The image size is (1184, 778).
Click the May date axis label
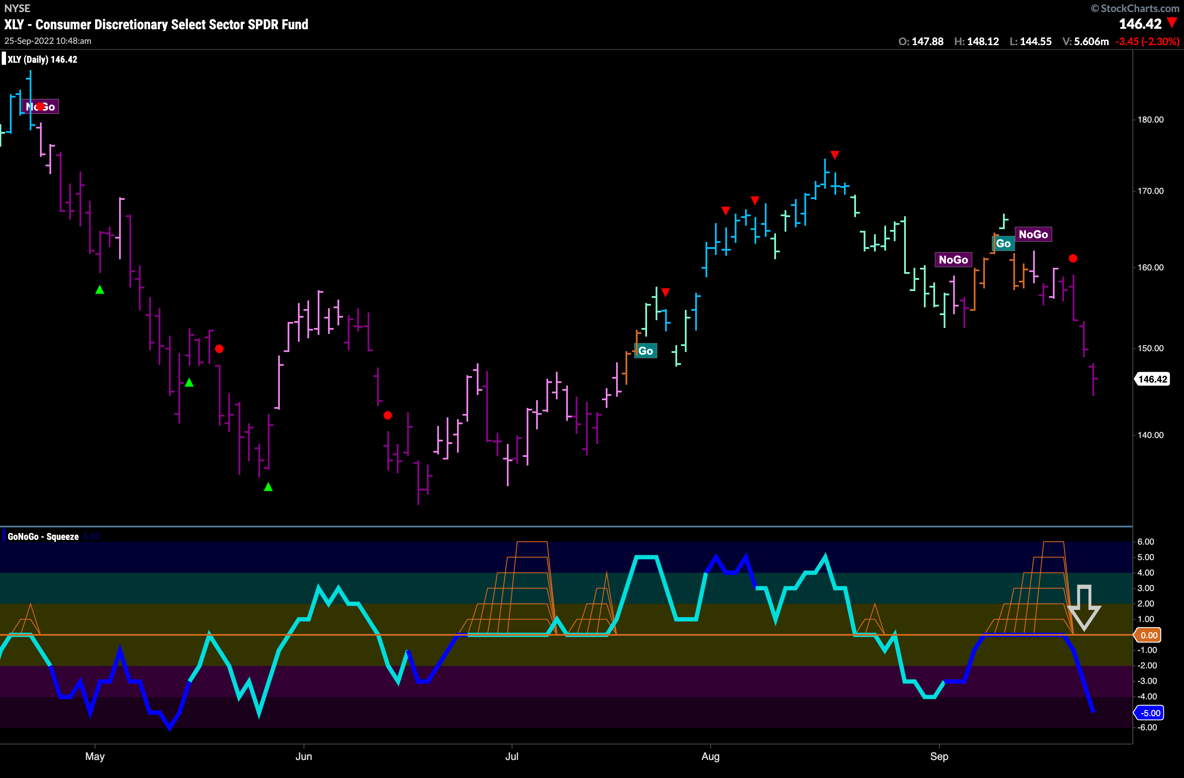(x=95, y=757)
